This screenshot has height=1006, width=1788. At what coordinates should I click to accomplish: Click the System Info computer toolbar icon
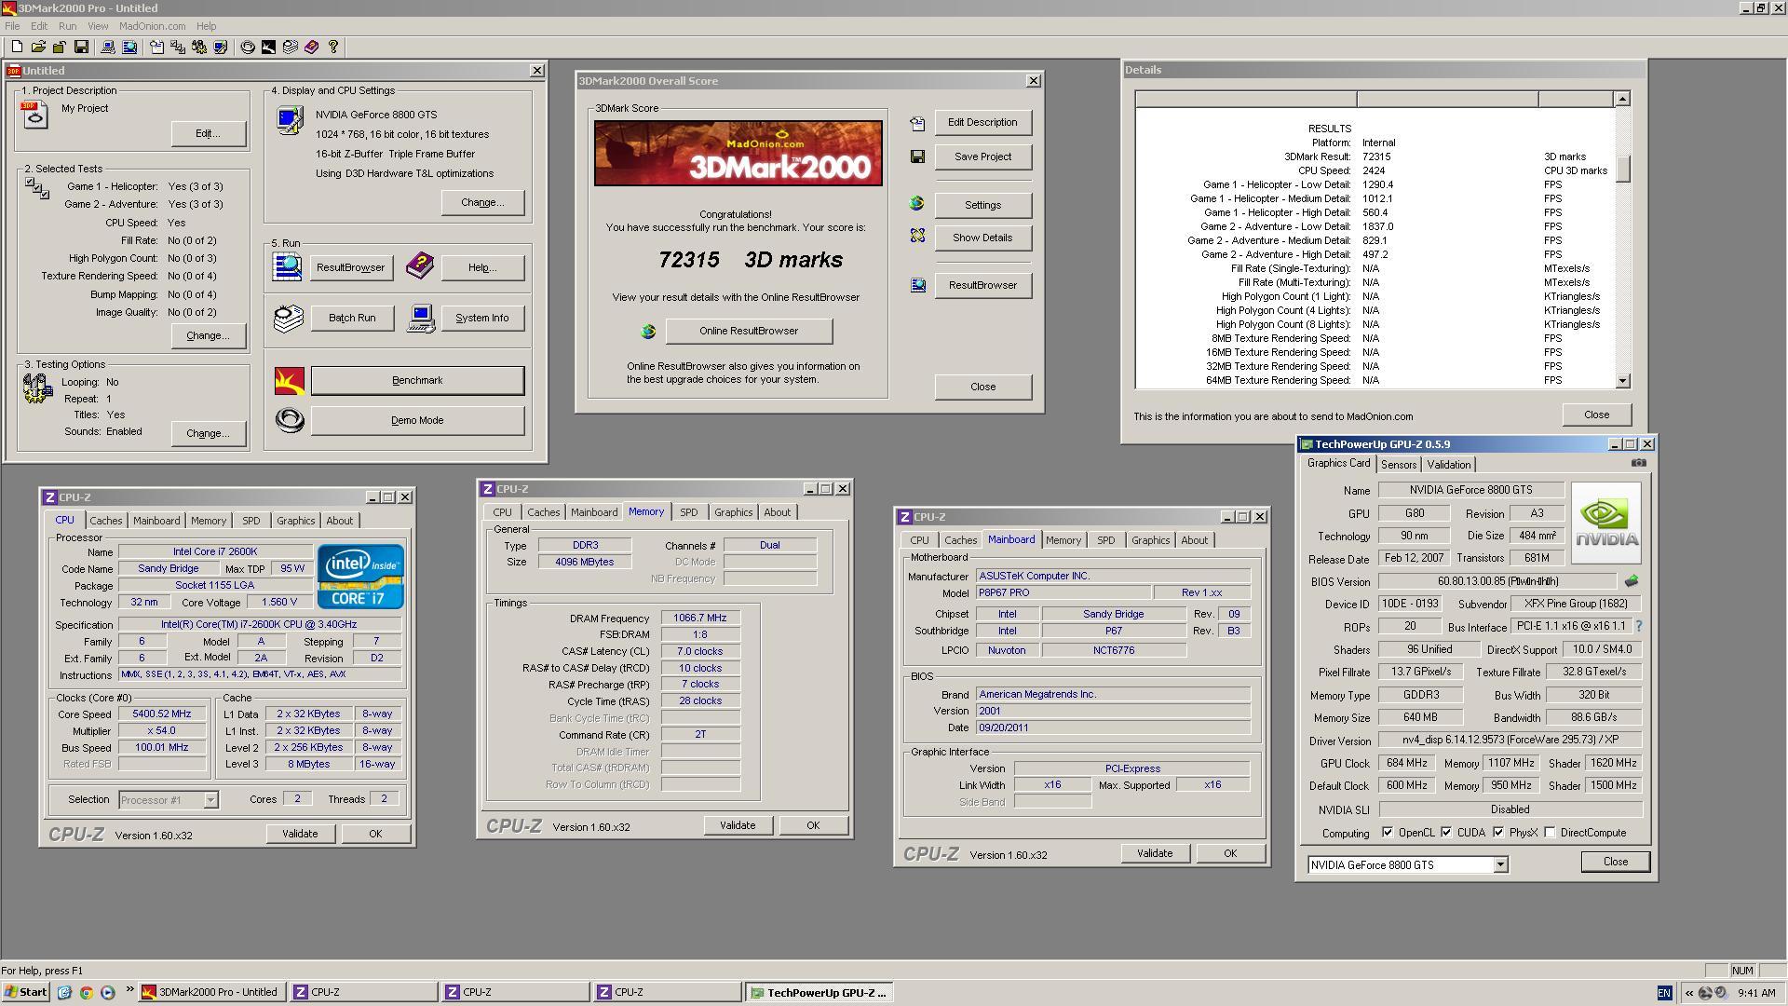108,47
